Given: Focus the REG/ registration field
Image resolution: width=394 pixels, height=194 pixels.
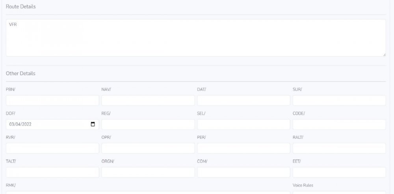Looking at the screenshot, I should click(148, 124).
